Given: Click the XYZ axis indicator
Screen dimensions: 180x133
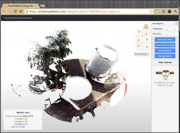Looking at the screenshot, I should (x=16, y=90).
